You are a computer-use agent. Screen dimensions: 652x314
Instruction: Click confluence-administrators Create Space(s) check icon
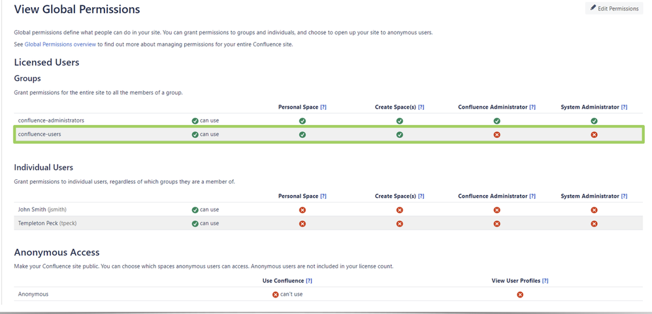click(400, 121)
